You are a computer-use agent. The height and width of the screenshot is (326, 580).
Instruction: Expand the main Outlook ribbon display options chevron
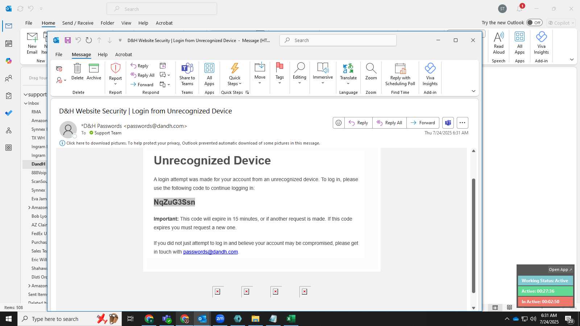click(572, 59)
